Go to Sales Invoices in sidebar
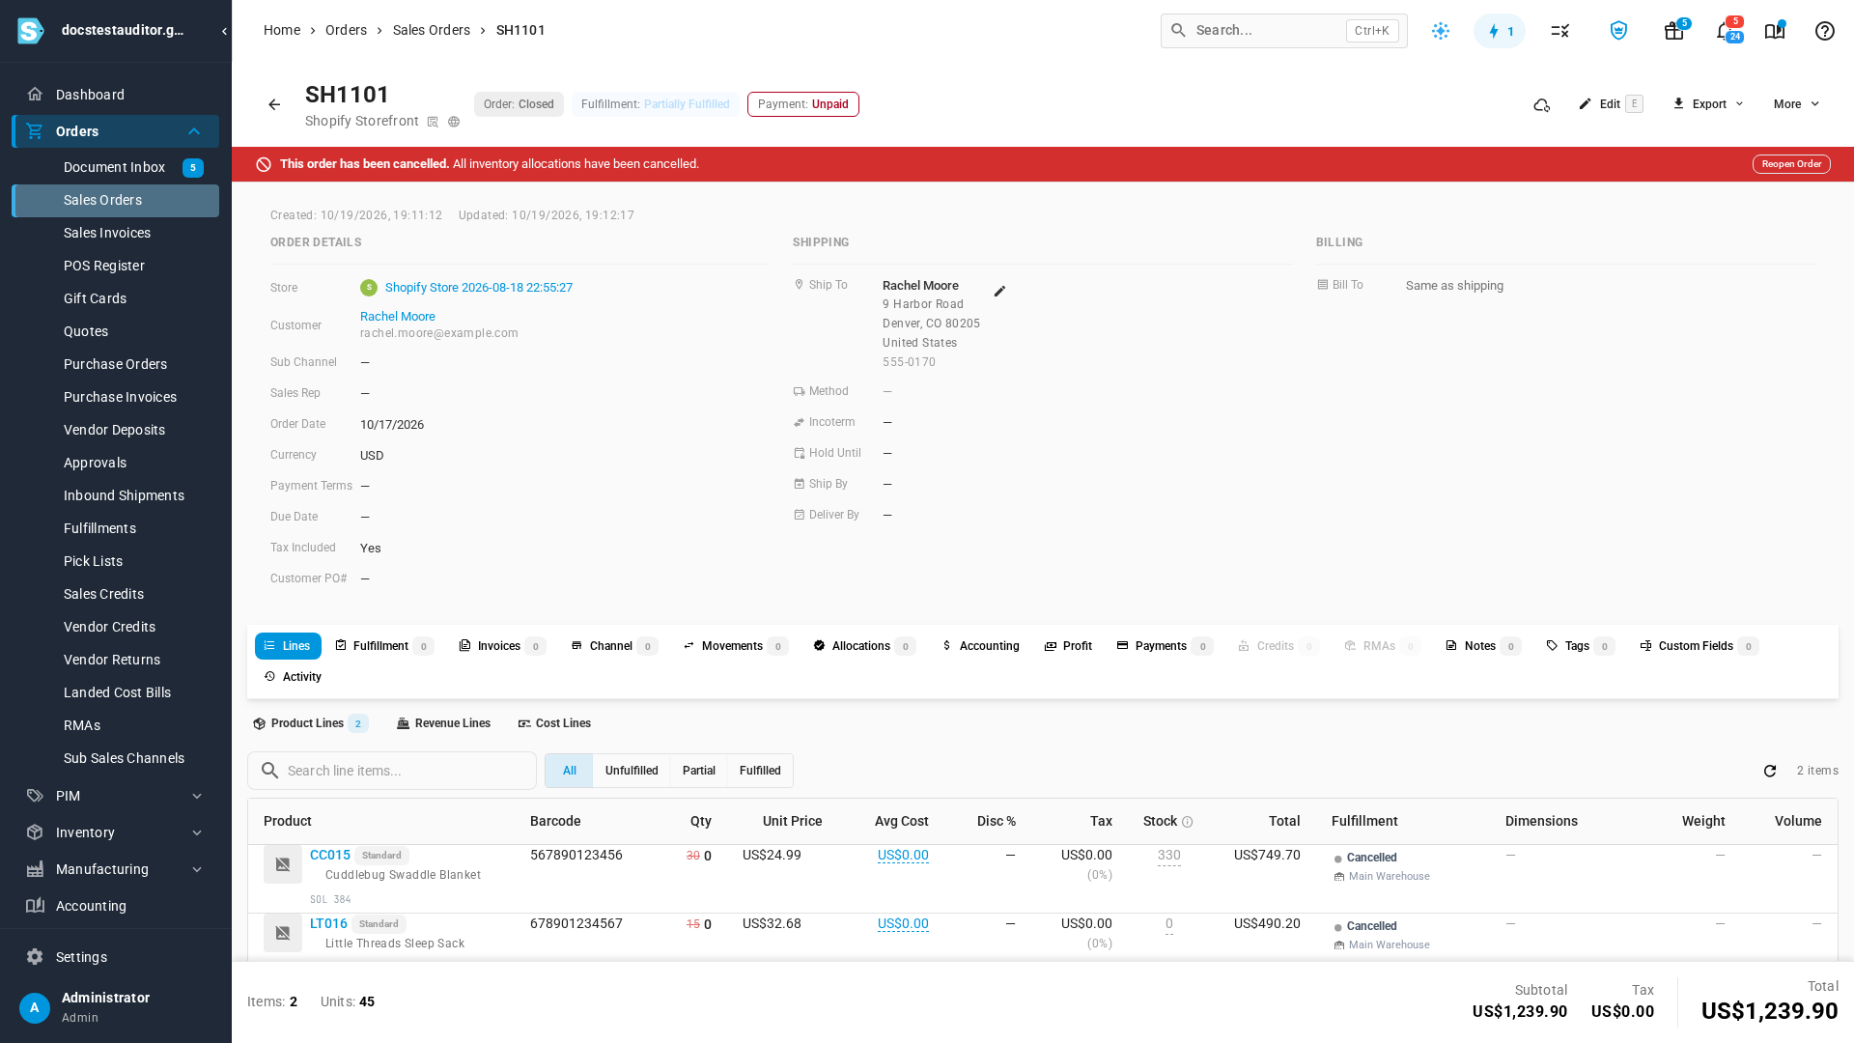The width and height of the screenshot is (1854, 1043). click(x=116, y=233)
